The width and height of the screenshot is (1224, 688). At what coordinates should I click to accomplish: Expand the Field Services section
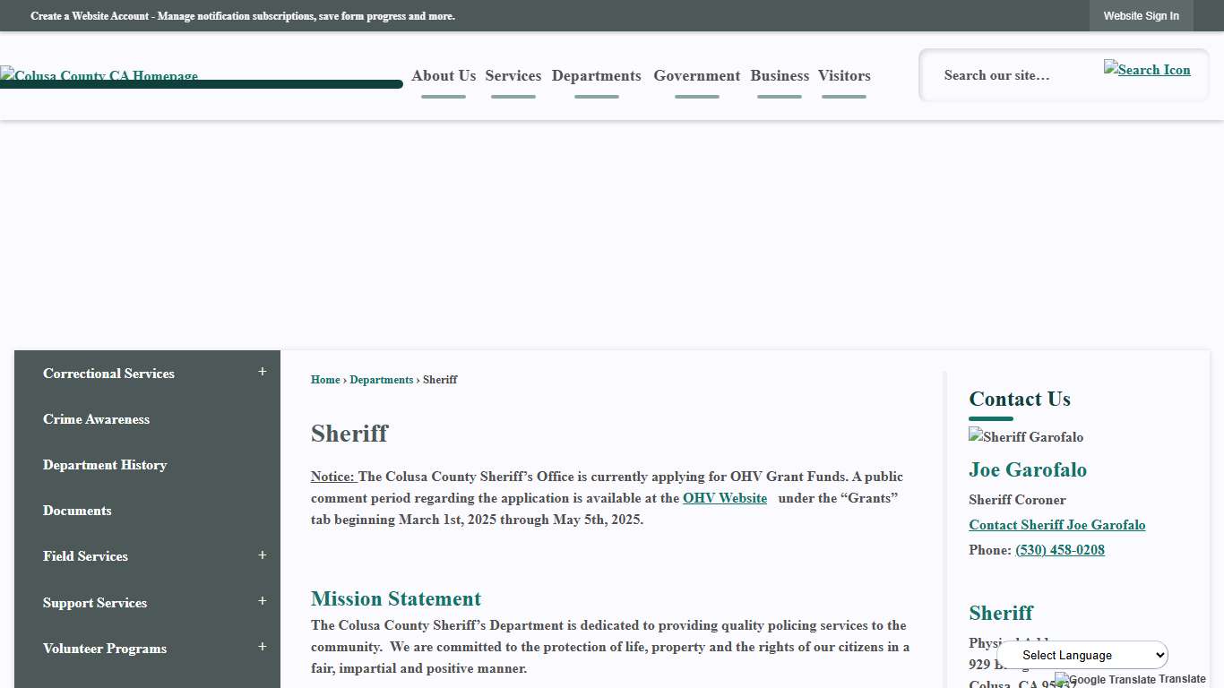(x=262, y=555)
